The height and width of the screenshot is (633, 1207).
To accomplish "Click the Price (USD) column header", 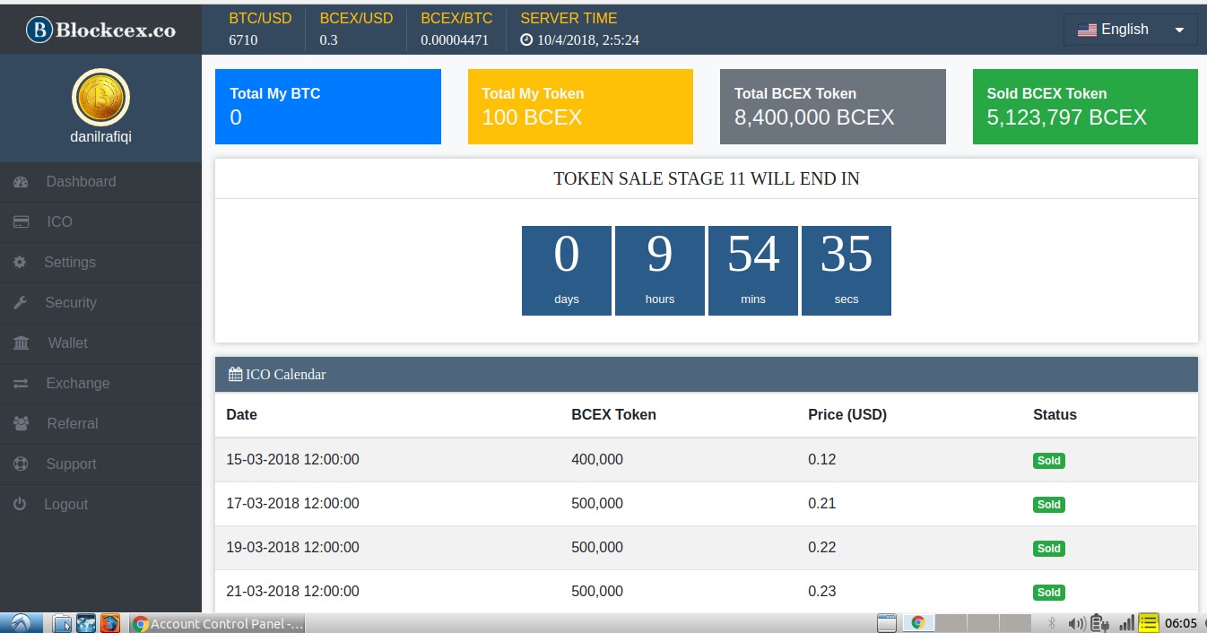I will [x=847, y=415].
